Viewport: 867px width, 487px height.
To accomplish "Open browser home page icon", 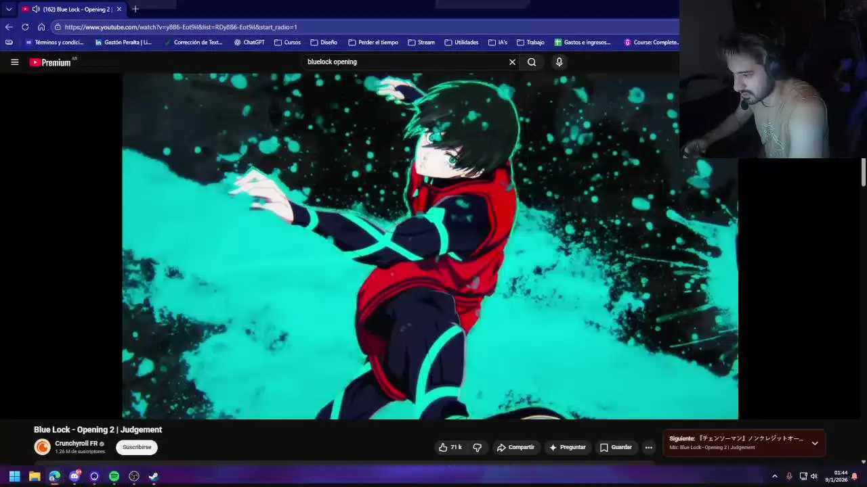I will tap(41, 27).
